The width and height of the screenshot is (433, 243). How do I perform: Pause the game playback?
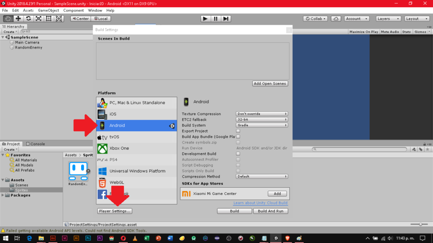pos(216,19)
